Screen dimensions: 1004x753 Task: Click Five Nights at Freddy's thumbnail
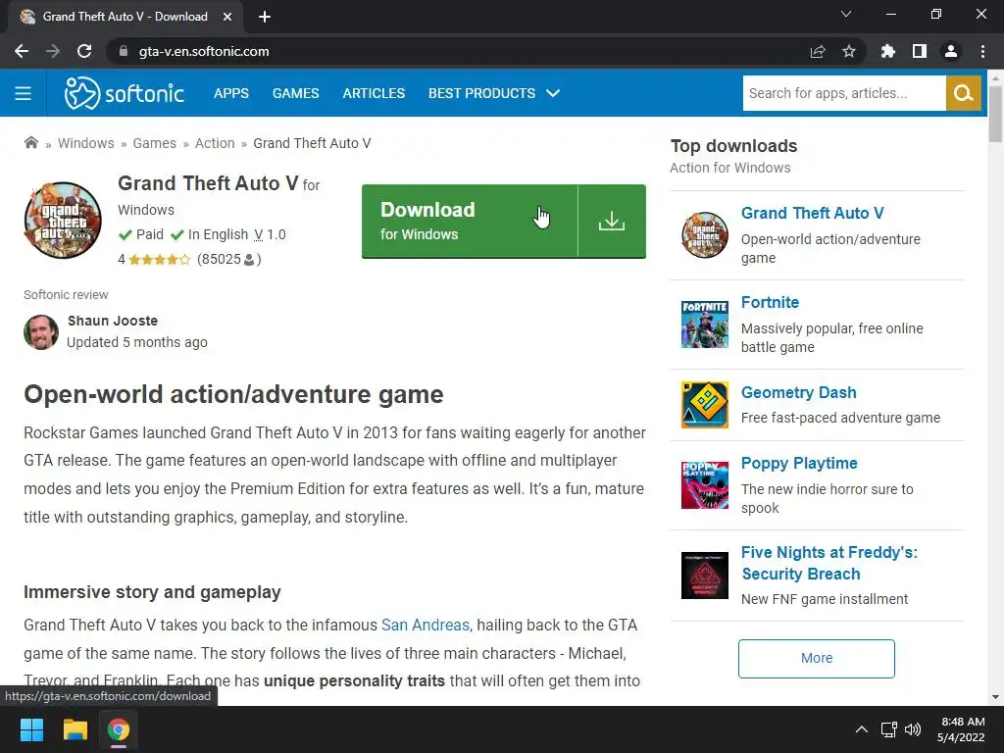pos(704,575)
